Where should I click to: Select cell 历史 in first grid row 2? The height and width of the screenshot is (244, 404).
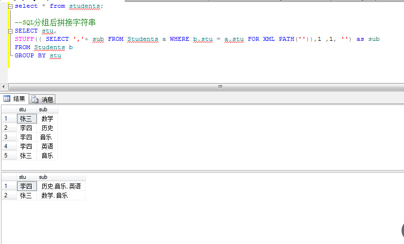pyautogui.click(x=47, y=128)
